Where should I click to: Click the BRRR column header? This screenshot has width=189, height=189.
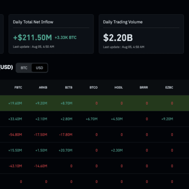click(144, 87)
